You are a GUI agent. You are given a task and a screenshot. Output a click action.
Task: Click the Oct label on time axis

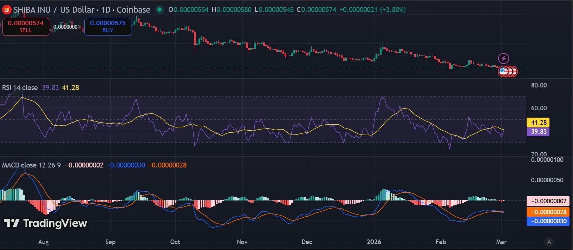pos(175,242)
